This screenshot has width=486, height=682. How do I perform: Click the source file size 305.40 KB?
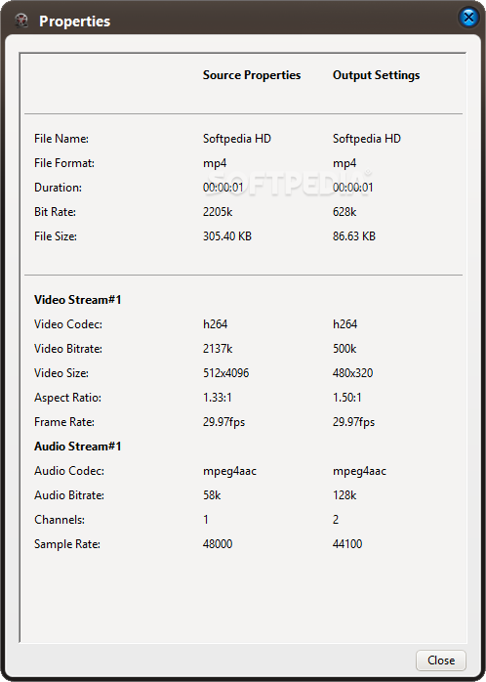[227, 236]
